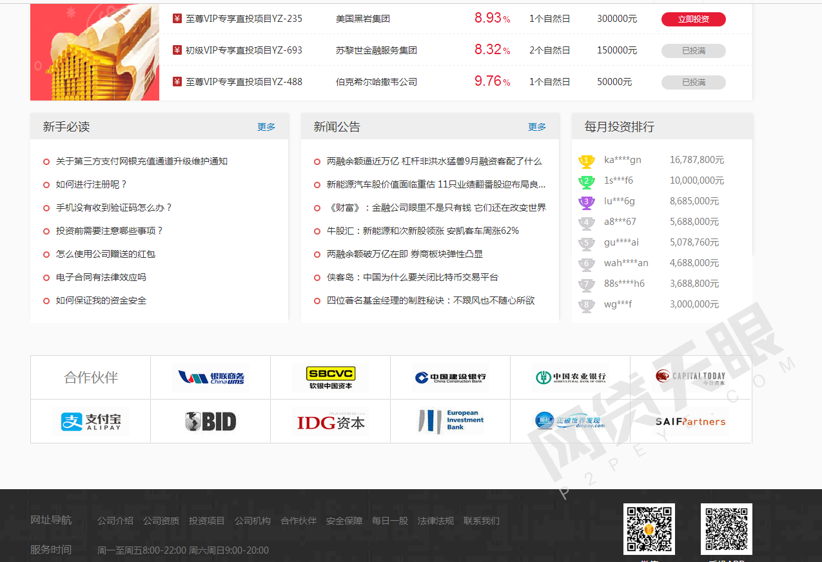This screenshot has height=562, width=822.
Task: Click the gold bars promotional image
Action: click(x=95, y=52)
